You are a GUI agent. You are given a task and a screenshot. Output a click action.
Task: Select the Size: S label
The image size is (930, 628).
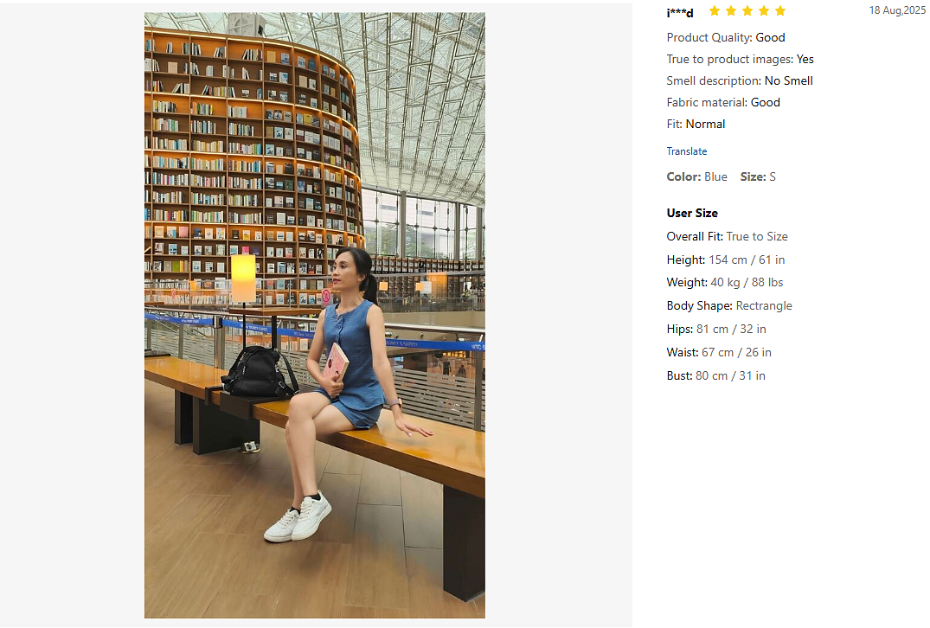tap(757, 176)
